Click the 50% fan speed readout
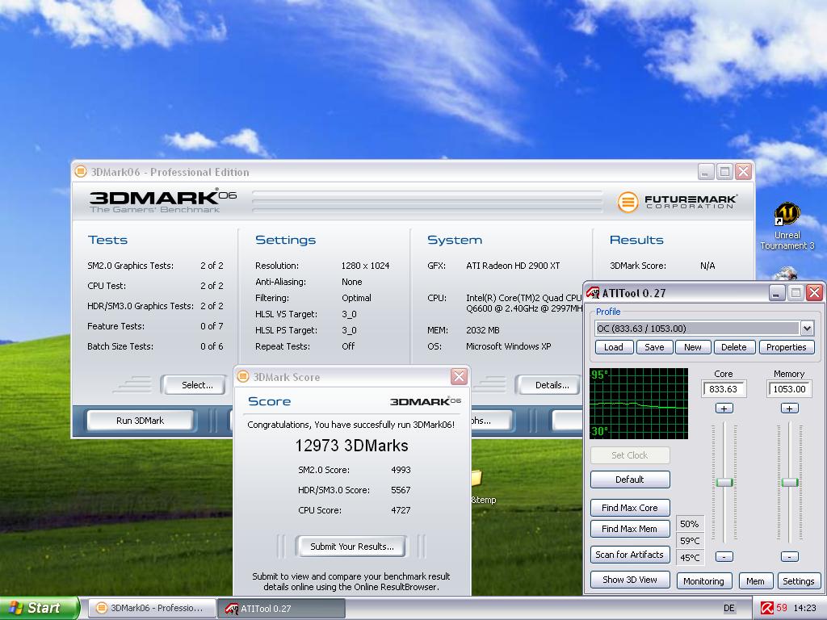The width and height of the screenshot is (827, 620). [690, 523]
